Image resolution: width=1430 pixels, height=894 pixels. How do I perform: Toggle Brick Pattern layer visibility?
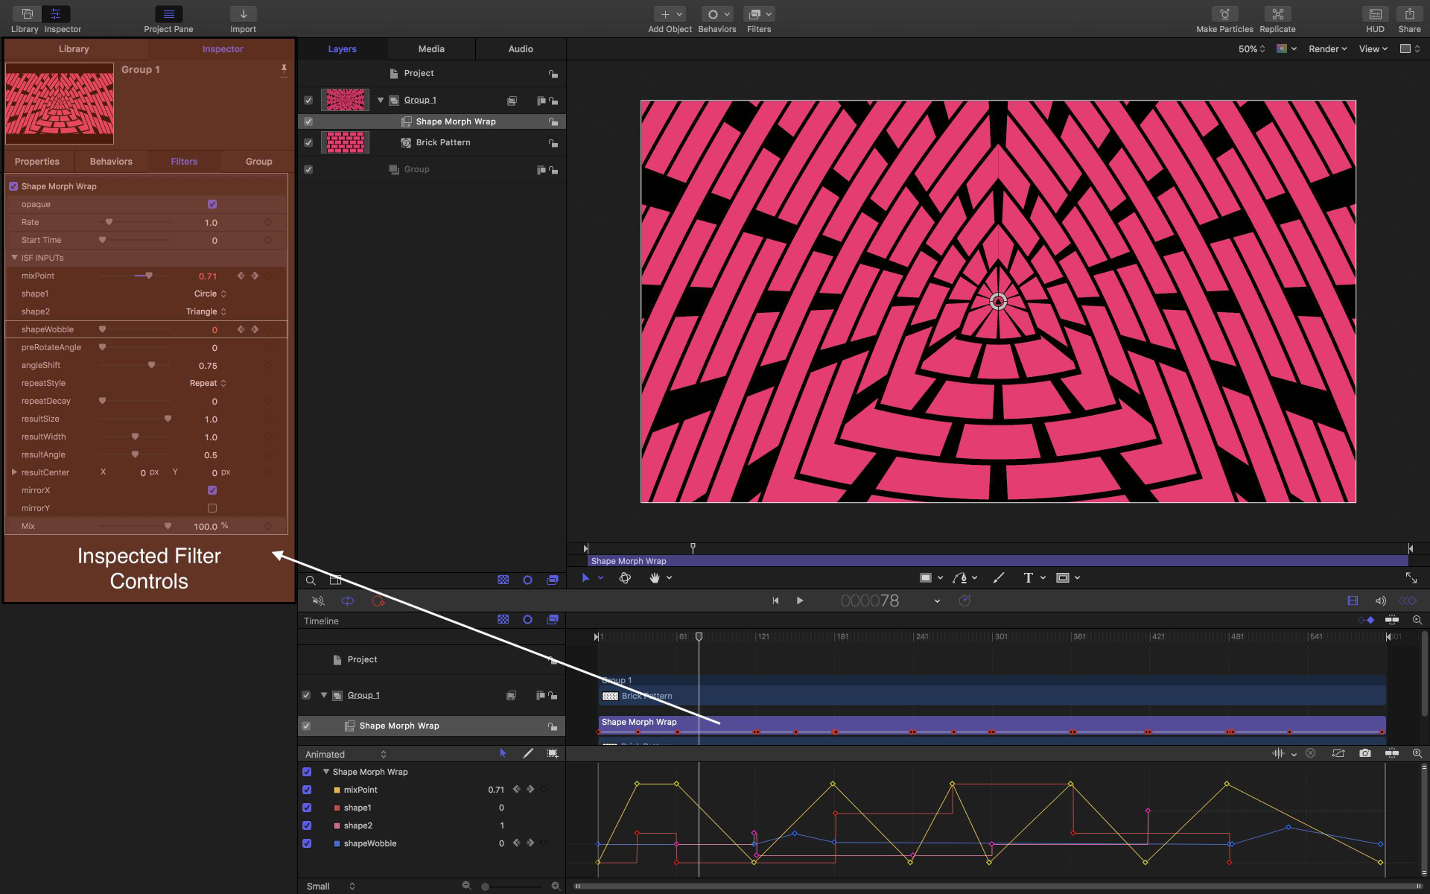(308, 142)
